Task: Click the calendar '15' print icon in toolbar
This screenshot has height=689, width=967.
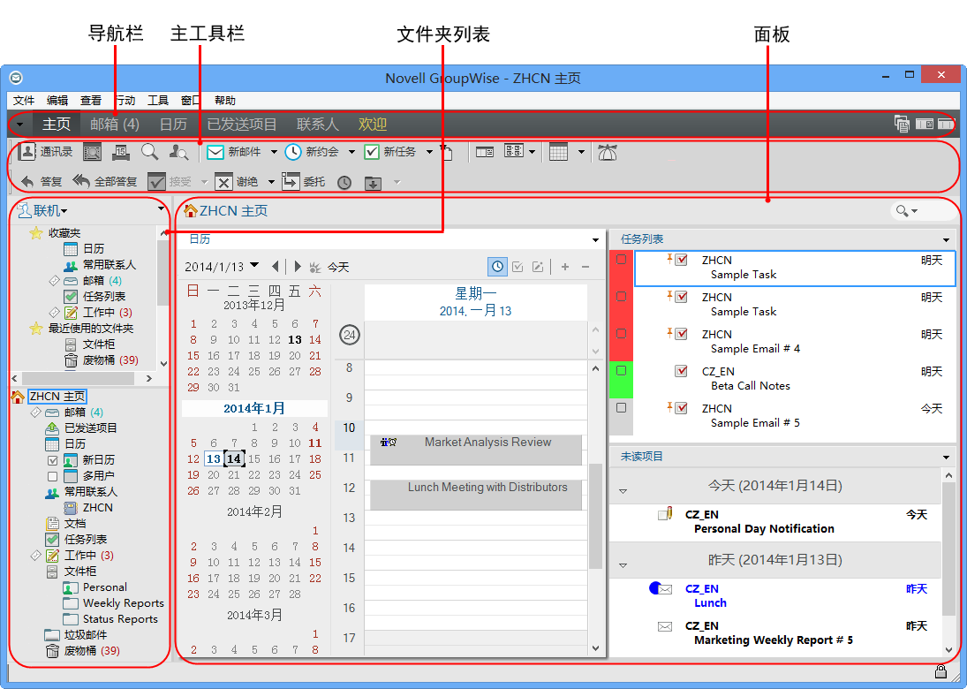Action: click(x=121, y=152)
